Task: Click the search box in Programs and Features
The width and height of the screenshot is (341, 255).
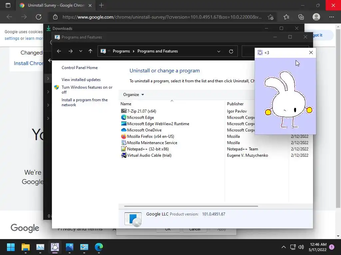Action: [x=248, y=51]
